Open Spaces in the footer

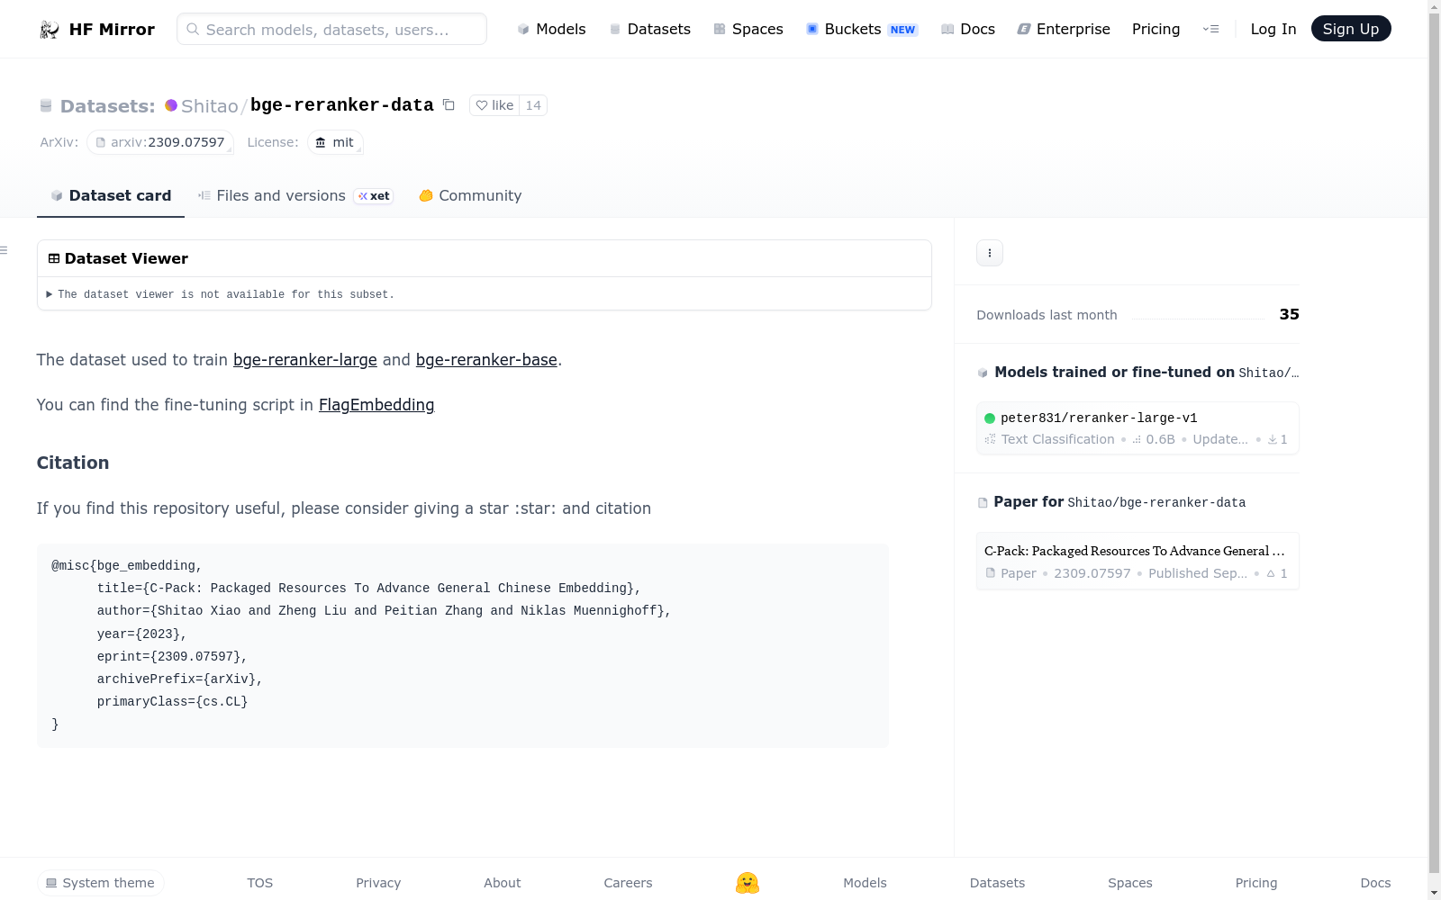point(1130,883)
